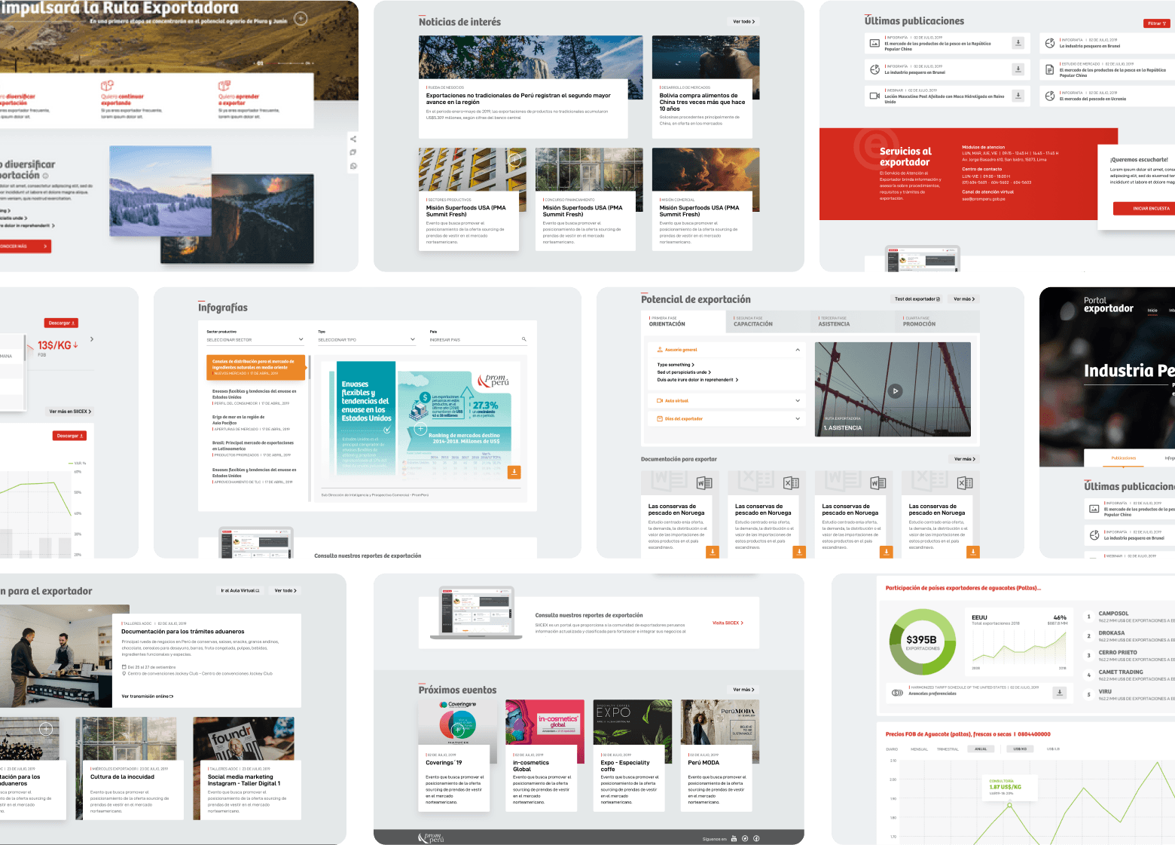This screenshot has width=1175, height=845.
Task: Click the round plus icon in the hero banner
Action: 301,18
